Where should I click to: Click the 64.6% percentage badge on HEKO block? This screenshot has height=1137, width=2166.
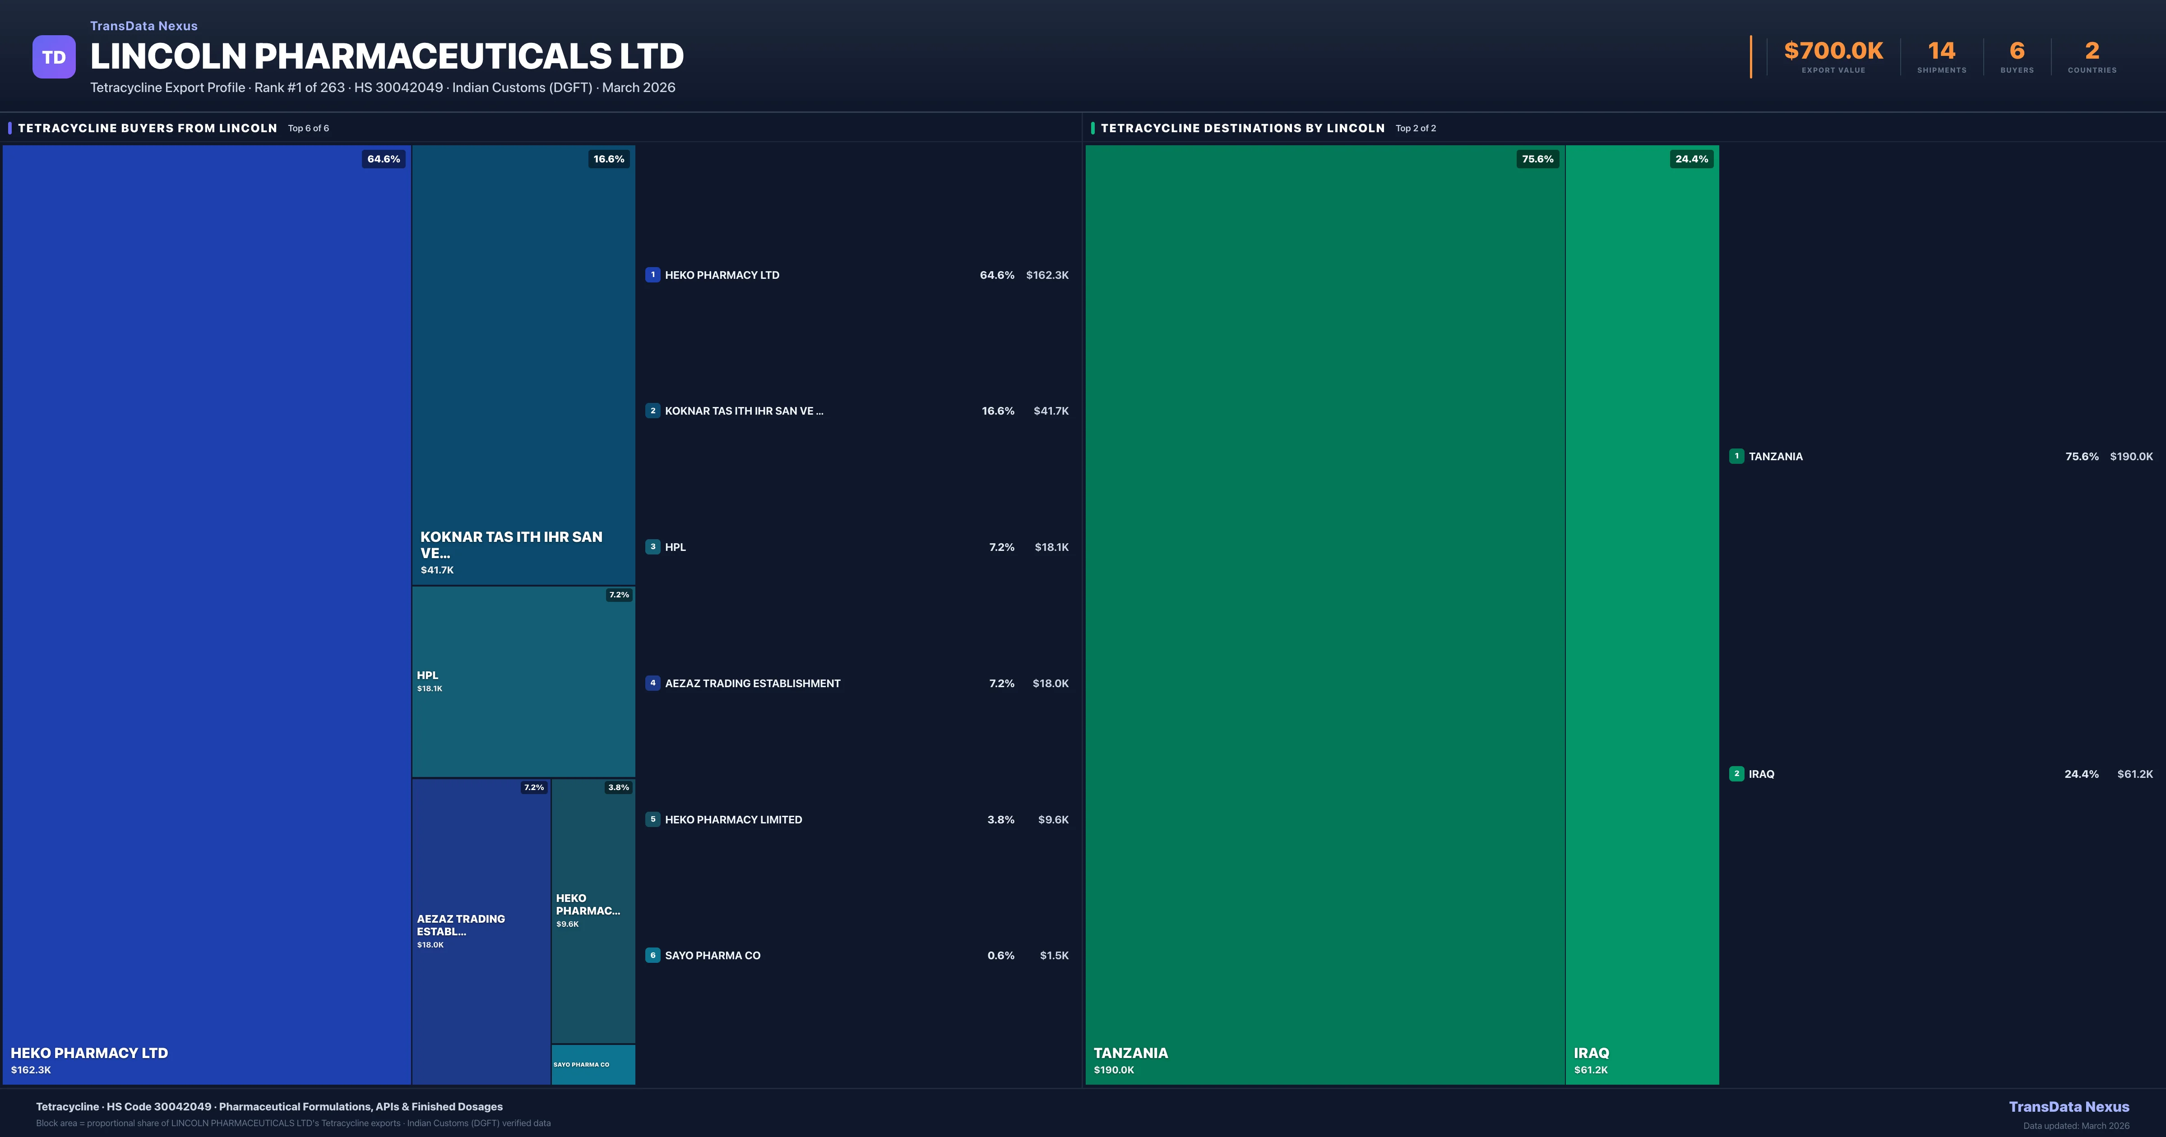pos(384,158)
